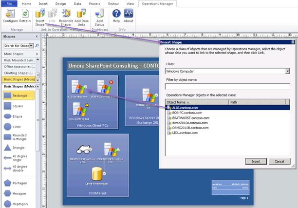Image resolution: width=298 pixels, height=208 pixels.
Task: Expand the More Shapes flyout
Action: pyautogui.click(x=37, y=54)
